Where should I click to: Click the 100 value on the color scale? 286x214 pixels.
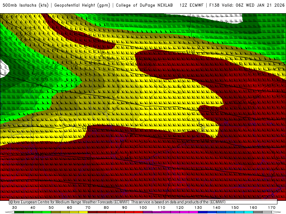[143, 208]
